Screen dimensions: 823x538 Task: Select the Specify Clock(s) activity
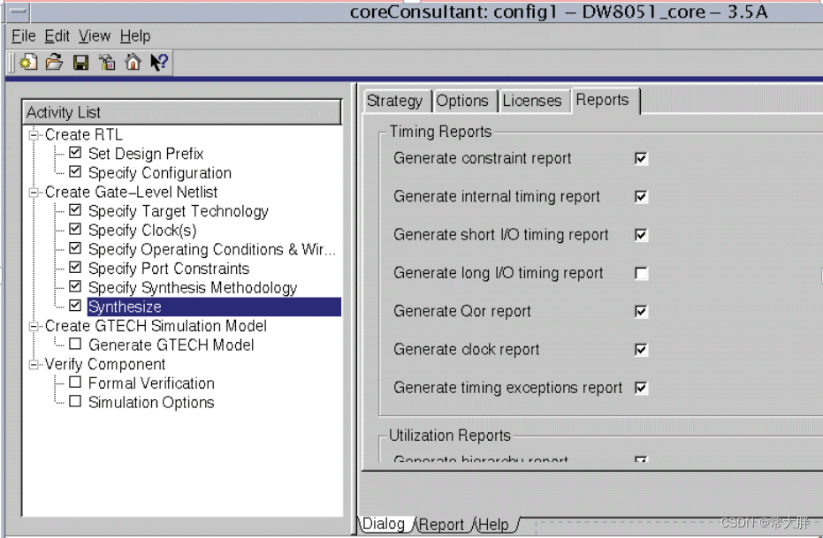coord(144,230)
